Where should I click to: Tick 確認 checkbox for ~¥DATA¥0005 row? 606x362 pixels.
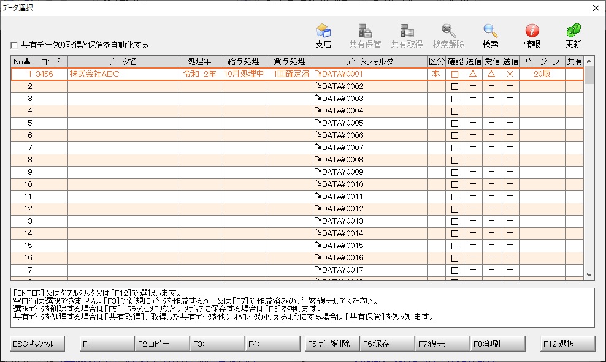pyautogui.click(x=455, y=123)
